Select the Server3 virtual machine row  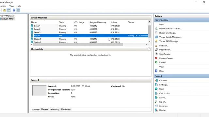89,32
